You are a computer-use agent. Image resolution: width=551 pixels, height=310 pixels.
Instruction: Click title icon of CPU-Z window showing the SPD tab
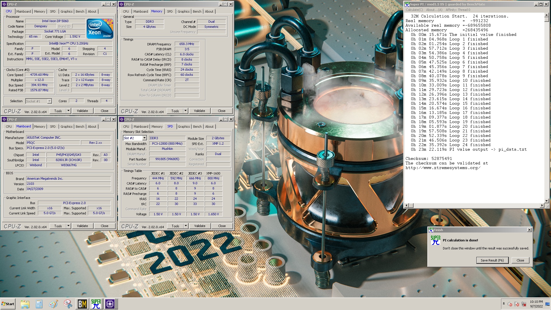click(x=122, y=119)
